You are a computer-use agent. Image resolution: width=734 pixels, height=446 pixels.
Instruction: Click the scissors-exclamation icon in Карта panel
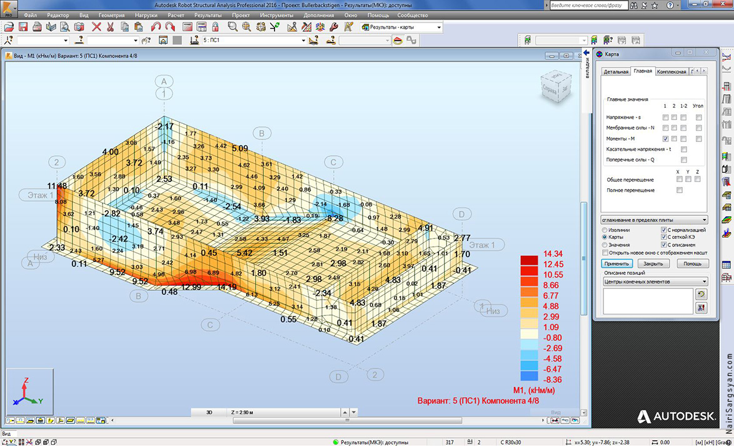tap(701, 307)
